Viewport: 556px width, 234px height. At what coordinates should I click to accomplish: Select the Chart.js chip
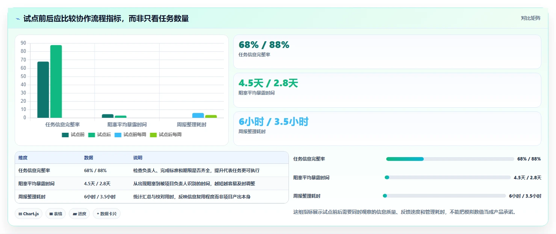coord(29,214)
